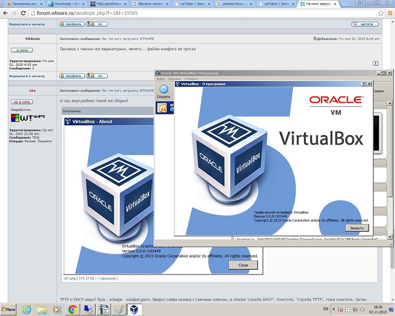Click the first Вернуться к началу link

pyautogui.click(x=27, y=24)
